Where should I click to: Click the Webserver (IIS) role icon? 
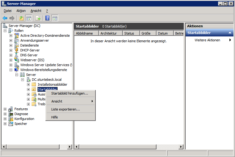tap(17, 60)
